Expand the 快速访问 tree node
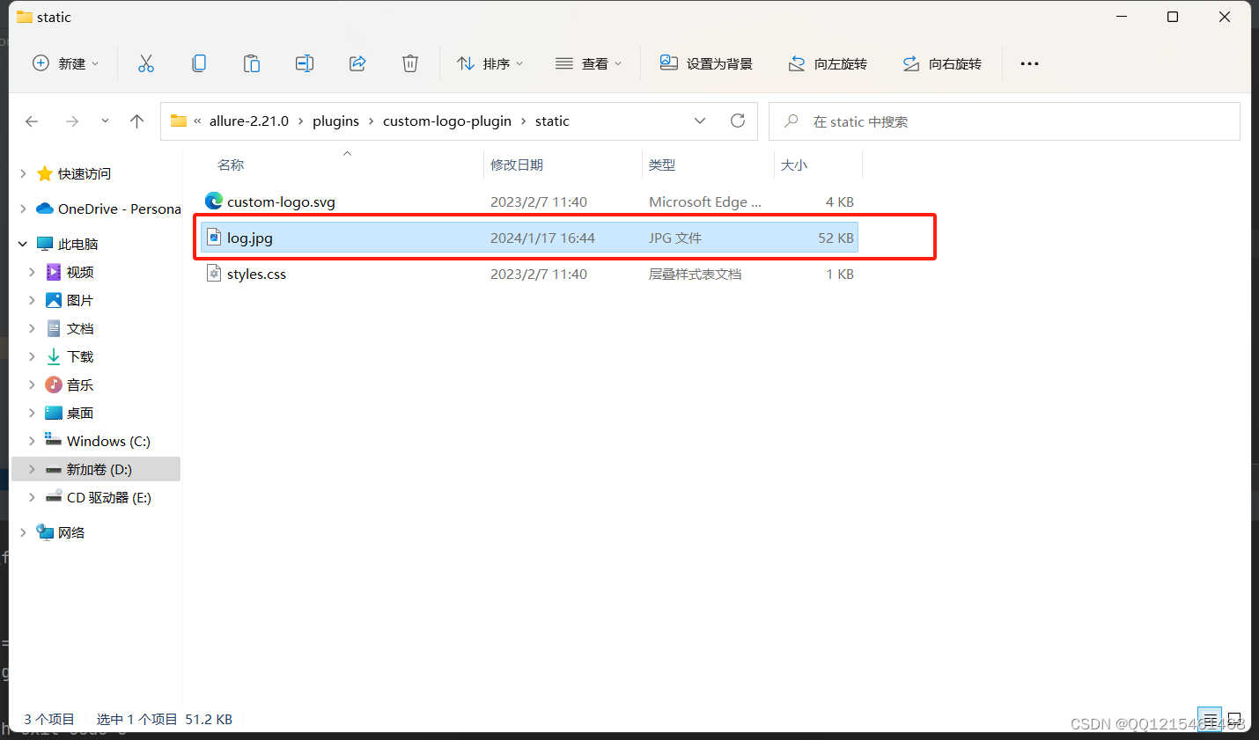This screenshot has width=1259, height=740. tap(23, 173)
